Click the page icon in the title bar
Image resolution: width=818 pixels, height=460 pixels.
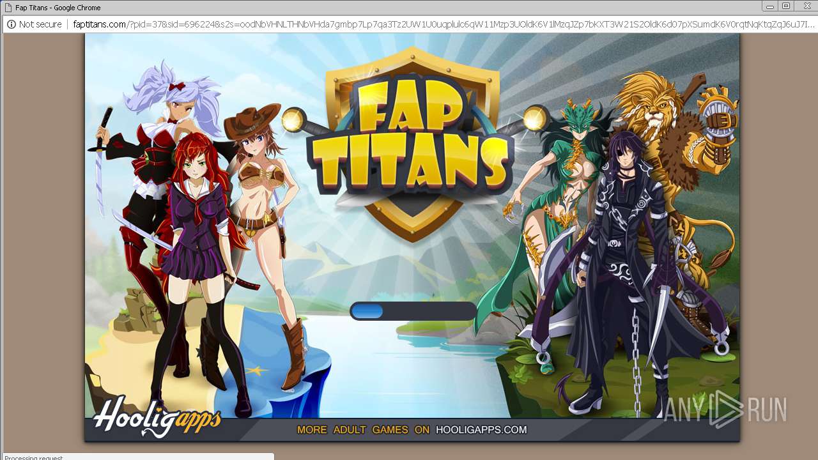point(8,8)
